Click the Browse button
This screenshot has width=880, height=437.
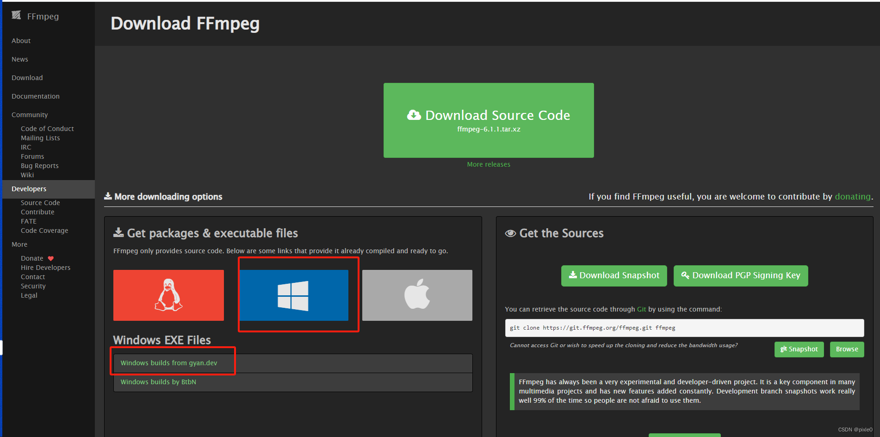coord(847,349)
